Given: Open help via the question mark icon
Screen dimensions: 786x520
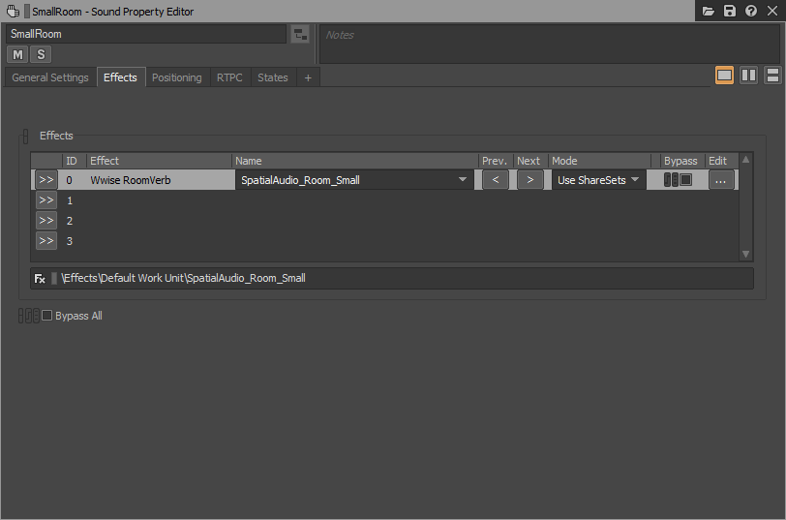Looking at the screenshot, I should click(751, 11).
